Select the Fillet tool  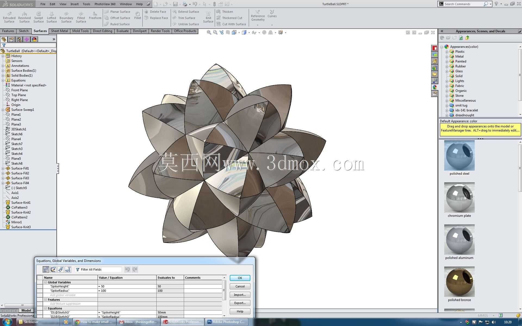click(138, 15)
